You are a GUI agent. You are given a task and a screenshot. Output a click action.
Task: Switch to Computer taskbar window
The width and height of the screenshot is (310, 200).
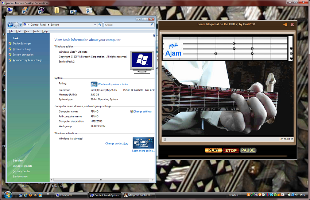point(71,195)
